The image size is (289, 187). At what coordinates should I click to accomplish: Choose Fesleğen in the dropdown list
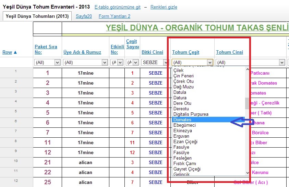tap(182, 158)
